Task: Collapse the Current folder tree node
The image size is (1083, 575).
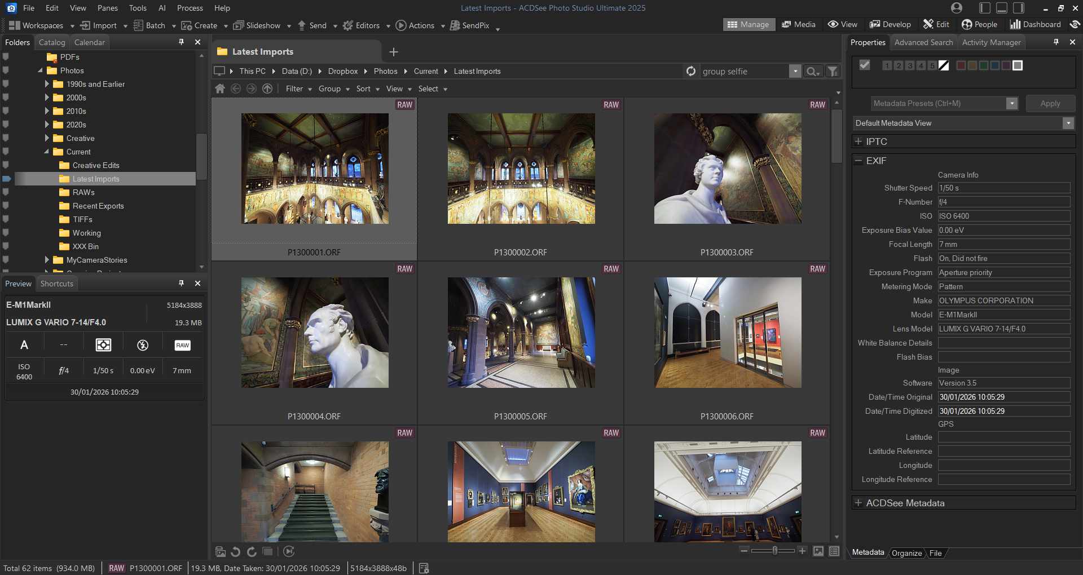Action: (x=47, y=152)
